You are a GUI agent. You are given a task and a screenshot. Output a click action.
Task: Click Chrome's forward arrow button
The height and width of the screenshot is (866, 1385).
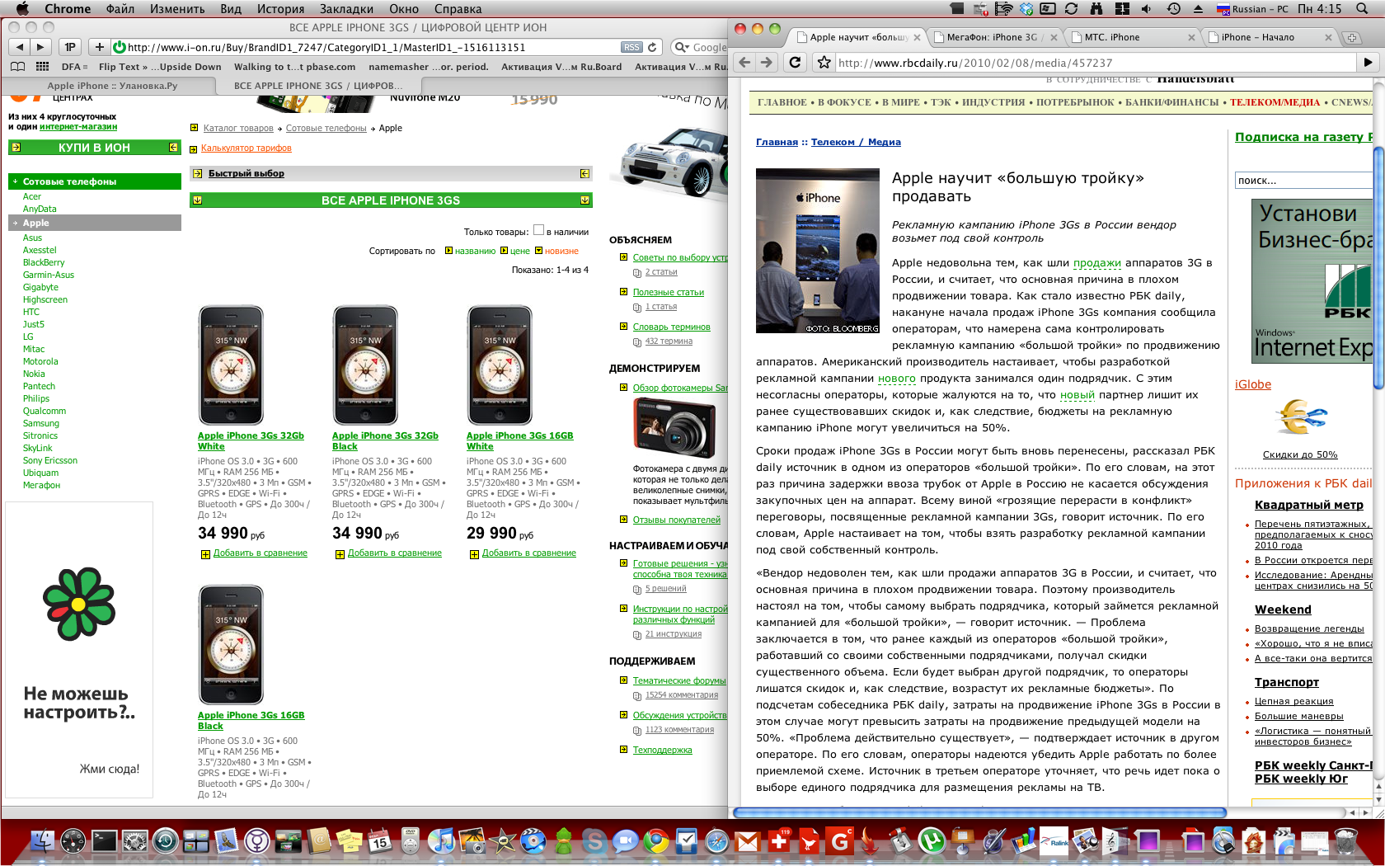pos(767,62)
